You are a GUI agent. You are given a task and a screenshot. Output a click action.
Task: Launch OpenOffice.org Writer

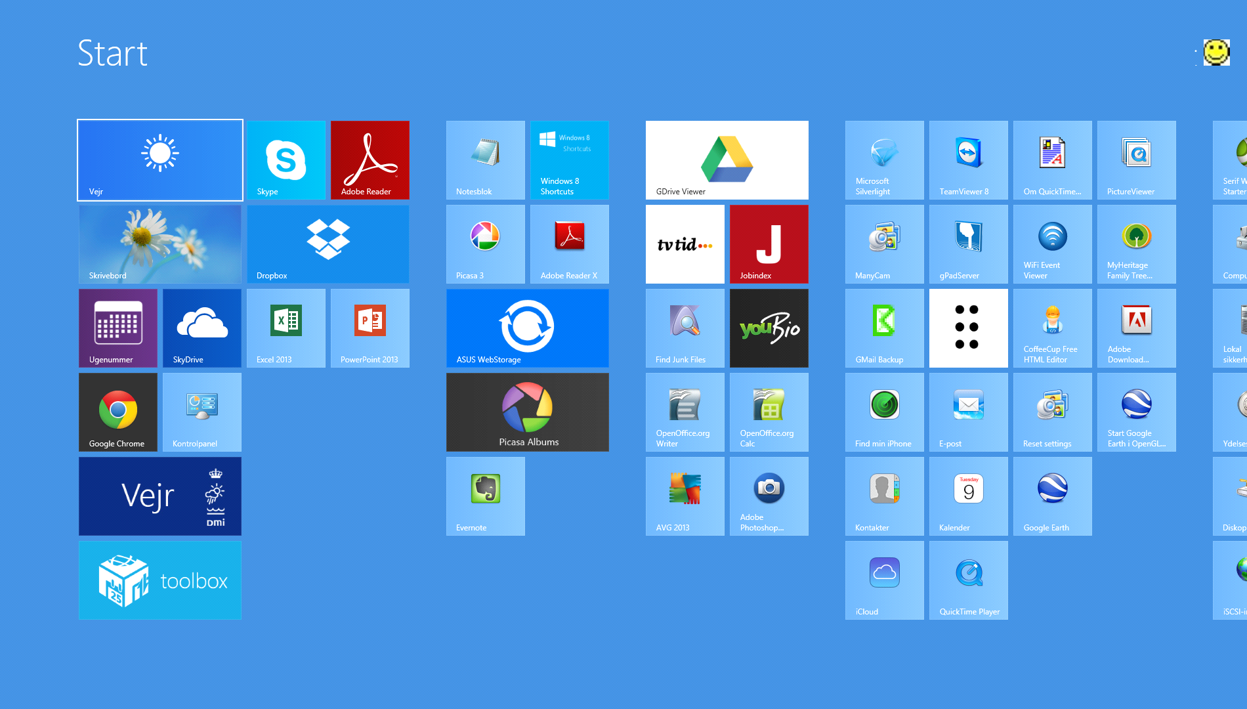[685, 412]
